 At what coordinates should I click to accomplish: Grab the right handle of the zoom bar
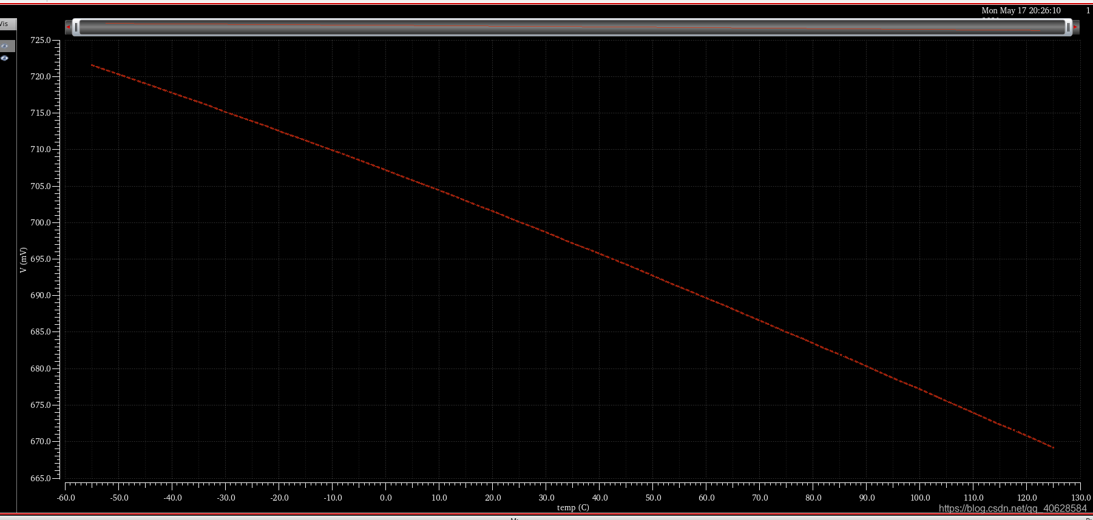[x=1068, y=27]
